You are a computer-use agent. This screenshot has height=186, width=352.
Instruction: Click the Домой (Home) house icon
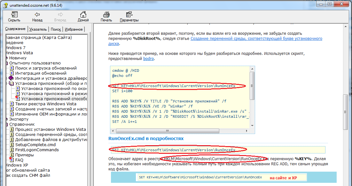point(83,14)
